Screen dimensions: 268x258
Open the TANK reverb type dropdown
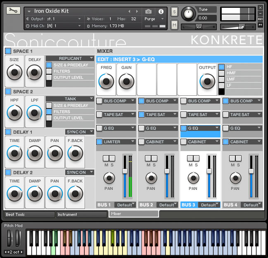(70, 99)
